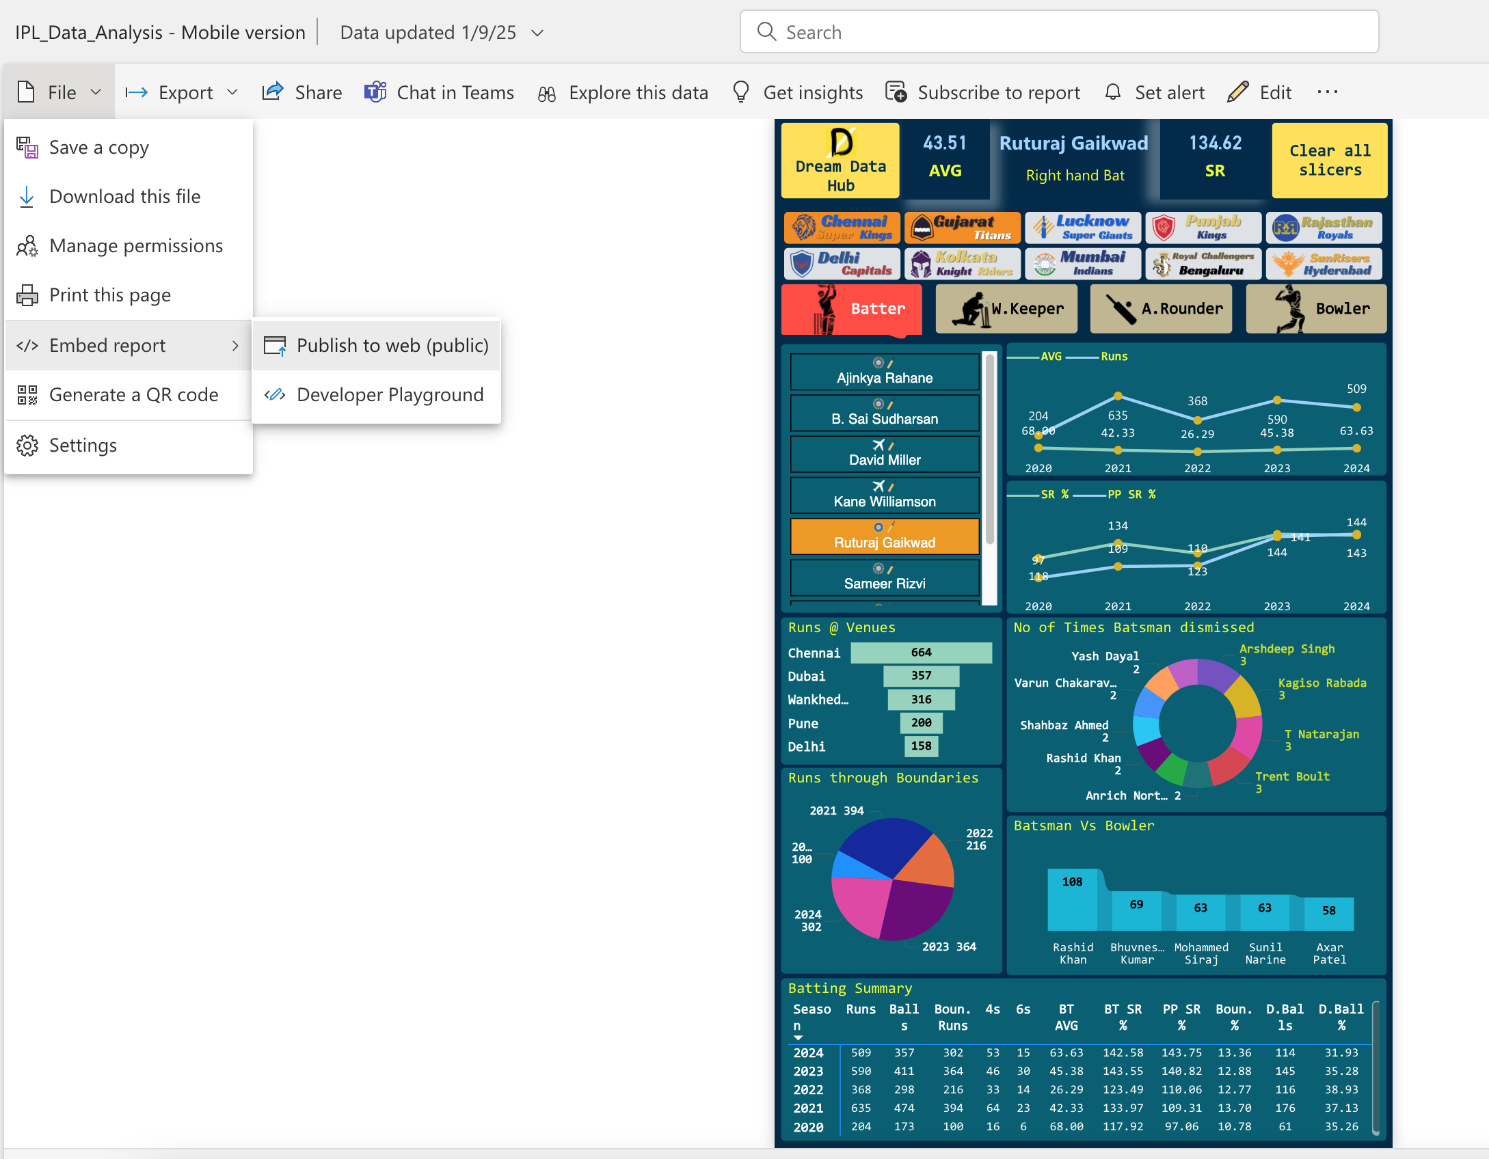Viewport: 1489px width, 1159px height.
Task: Click Explore this data
Action: (623, 92)
